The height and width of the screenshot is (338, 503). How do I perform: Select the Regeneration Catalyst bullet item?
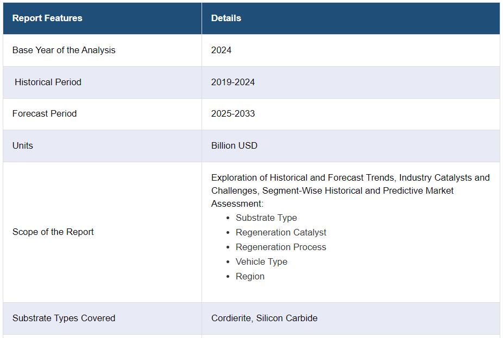(281, 232)
